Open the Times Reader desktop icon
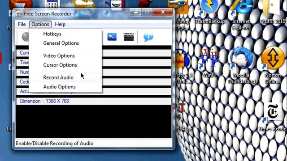Image resolution: width=287 pixels, height=161 pixels. point(273,117)
